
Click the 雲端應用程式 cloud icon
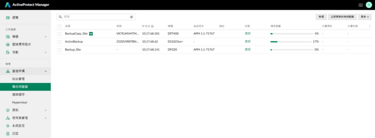(8, 44)
